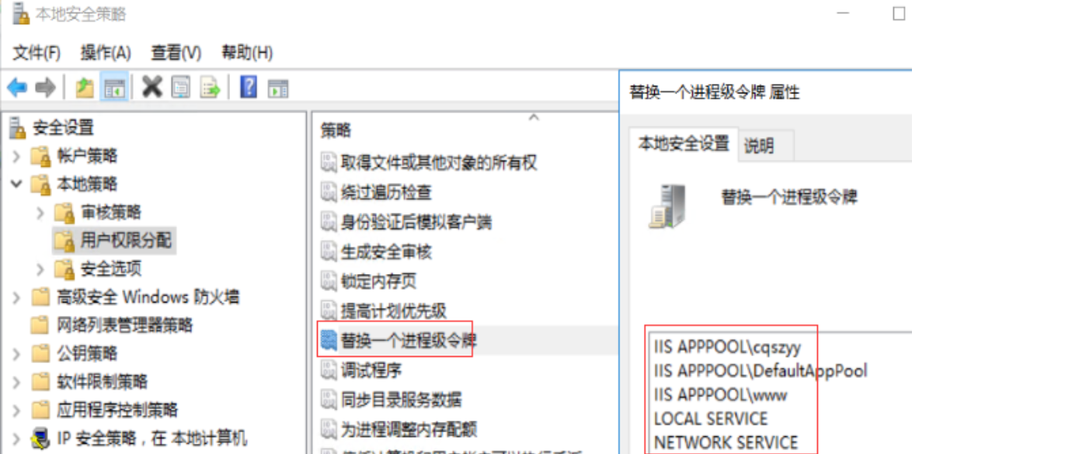Viewport: 1072px width, 454px height.
Task: Select 用户权限分配 in the tree
Action: [x=126, y=241]
